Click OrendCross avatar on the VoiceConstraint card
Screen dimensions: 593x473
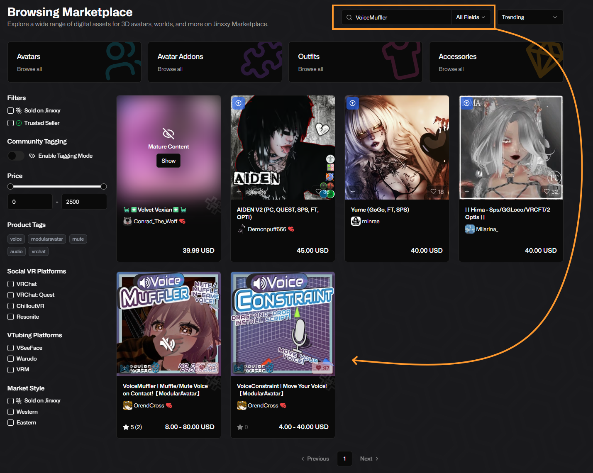(x=242, y=405)
